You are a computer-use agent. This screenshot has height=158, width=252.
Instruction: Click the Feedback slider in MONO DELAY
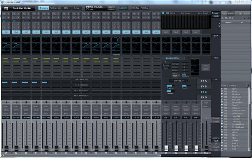click(x=171, y=91)
